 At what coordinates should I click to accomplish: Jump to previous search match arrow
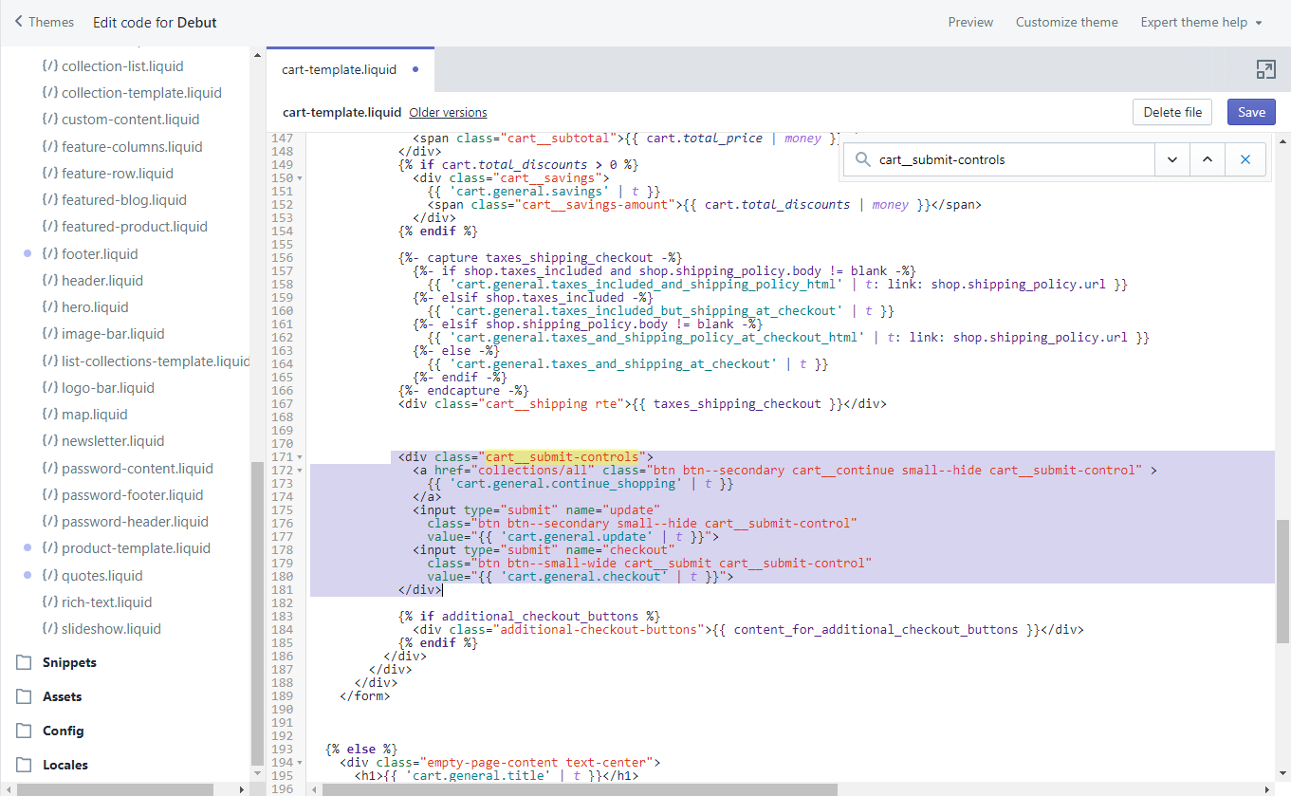point(1208,159)
